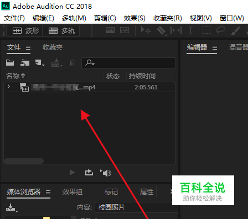This screenshot has height=219, width=248.
Task: Select the Razor tool
Action: pos(162,30)
